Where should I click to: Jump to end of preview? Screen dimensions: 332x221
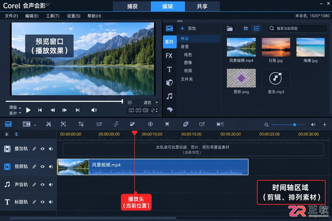click(78, 110)
